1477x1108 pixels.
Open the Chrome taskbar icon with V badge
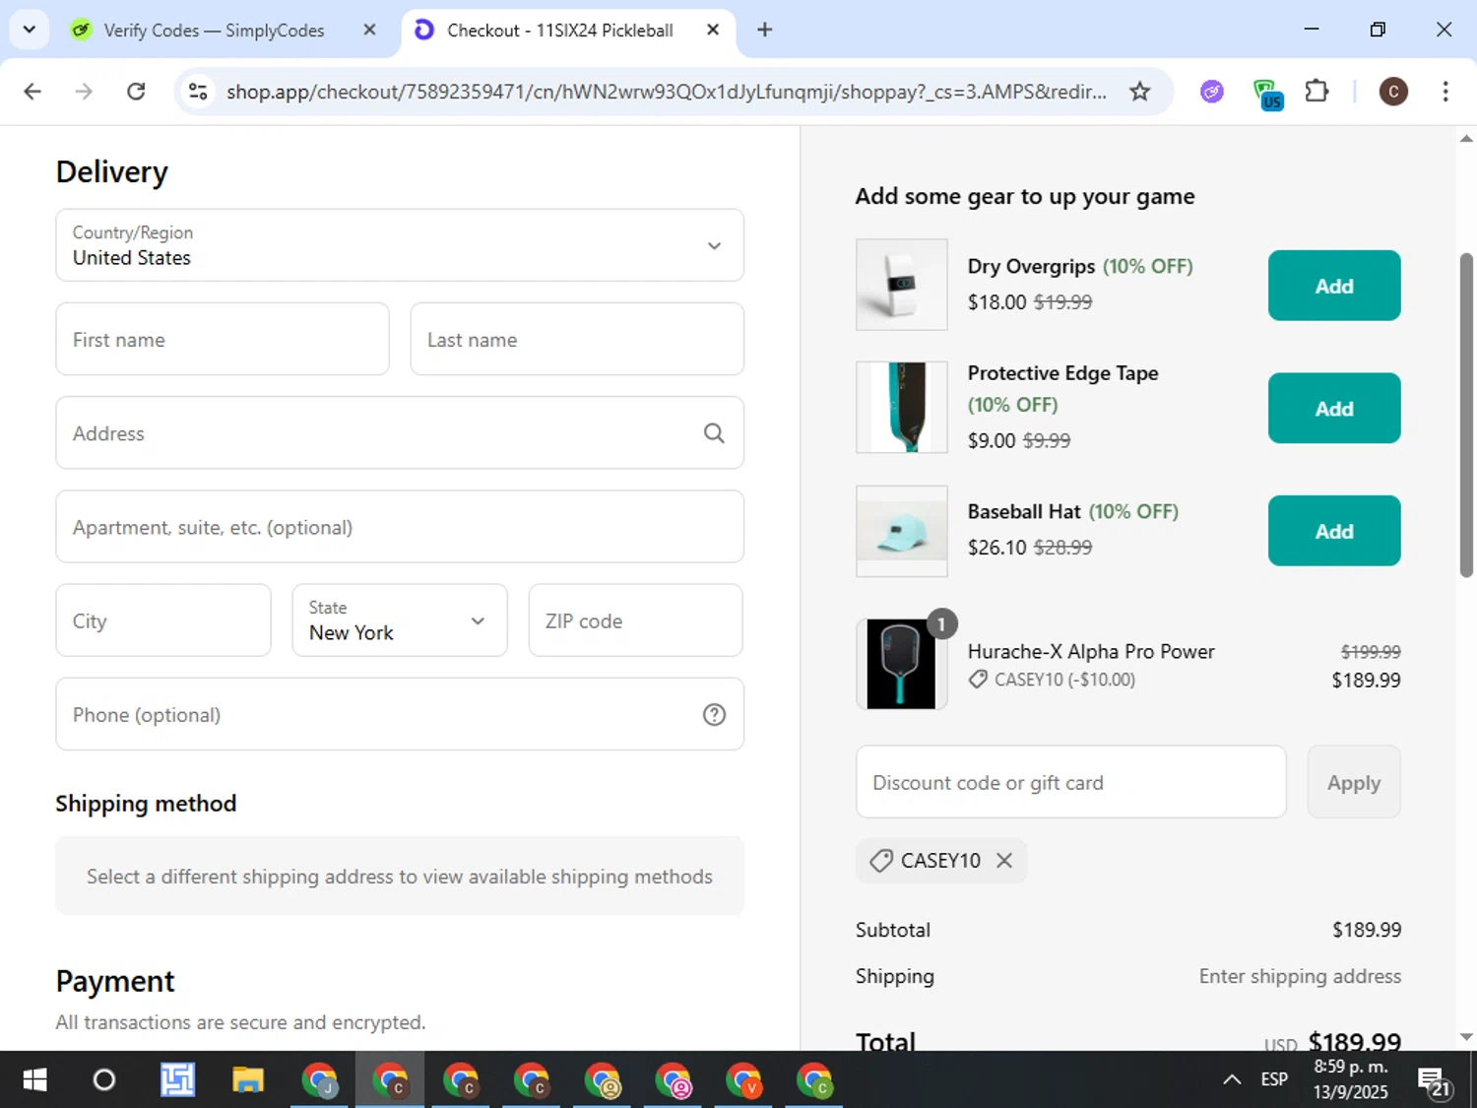coord(744,1080)
